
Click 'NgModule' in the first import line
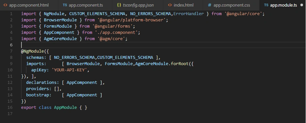click(54, 14)
